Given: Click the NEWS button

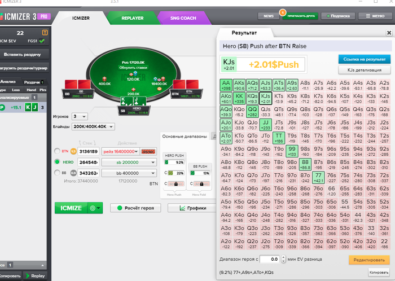Looking at the screenshot, I should 269,16.
